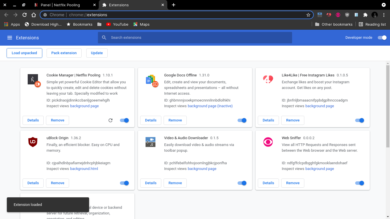Click the vertical page scrollbar thumb
The width and height of the screenshot is (390, 219).
click(388, 106)
